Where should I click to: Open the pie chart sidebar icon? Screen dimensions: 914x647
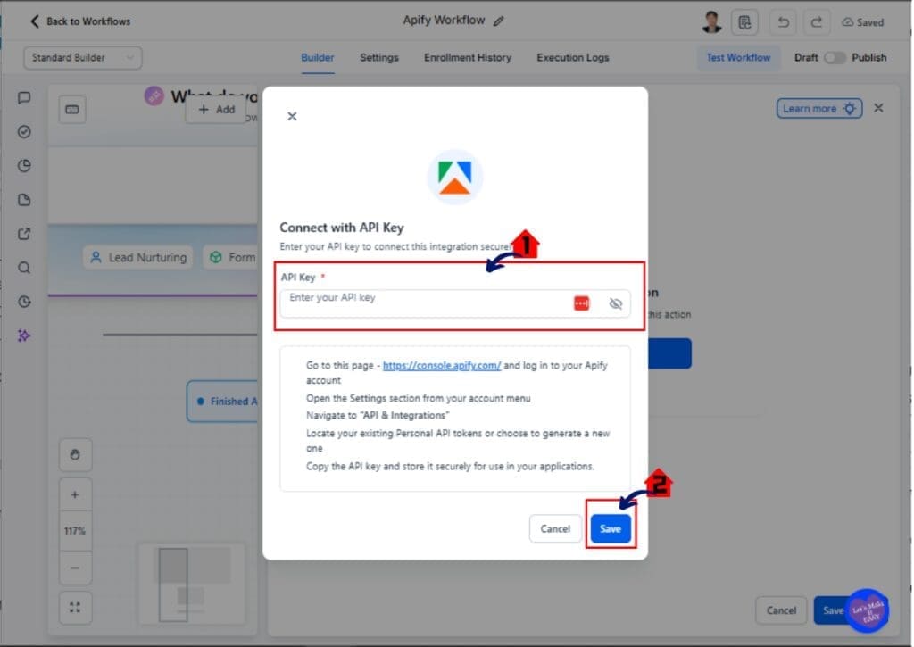24,165
